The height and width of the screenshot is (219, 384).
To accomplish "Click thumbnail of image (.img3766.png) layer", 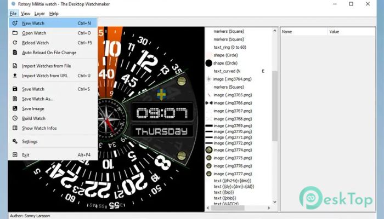I will pos(209,103).
